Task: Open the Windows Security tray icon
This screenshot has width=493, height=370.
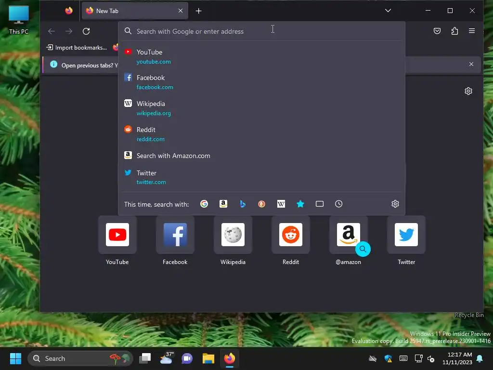Action: [389, 358]
